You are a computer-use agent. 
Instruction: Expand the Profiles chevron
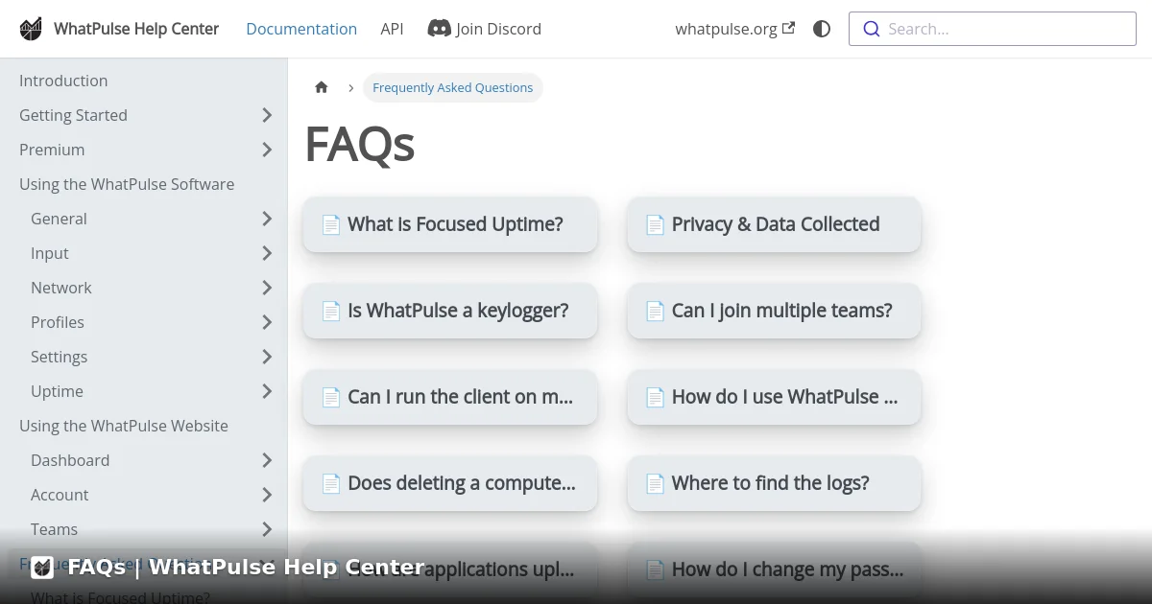(x=267, y=322)
